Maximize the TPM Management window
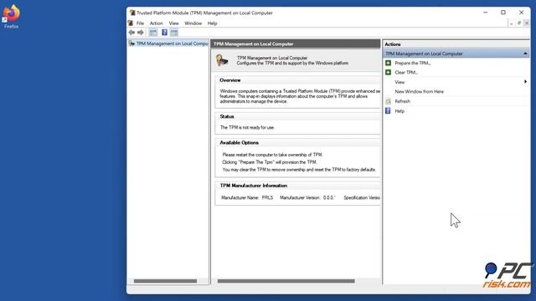 pyautogui.click(x=503, y=13)
